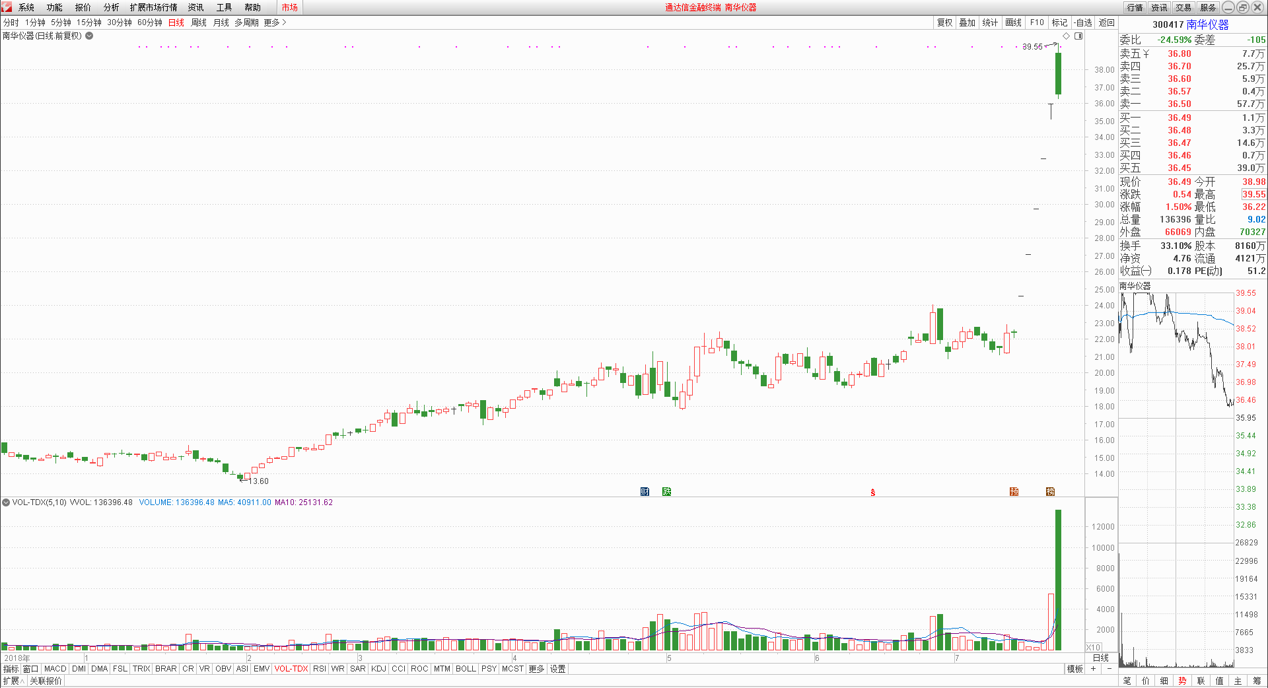Switch to 5分钟 period

[x=61, y=22]
